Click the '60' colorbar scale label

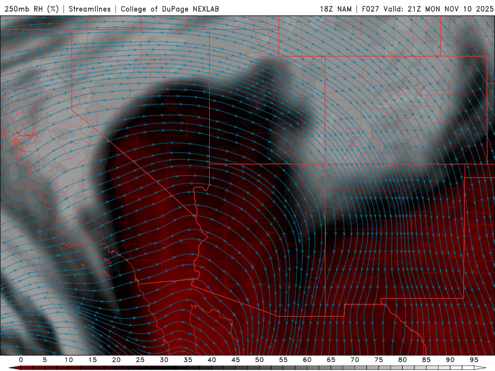307,360
